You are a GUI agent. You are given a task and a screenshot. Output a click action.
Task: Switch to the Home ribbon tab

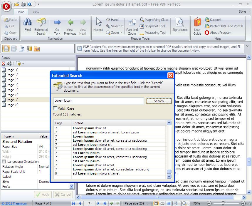click(20, 12)
